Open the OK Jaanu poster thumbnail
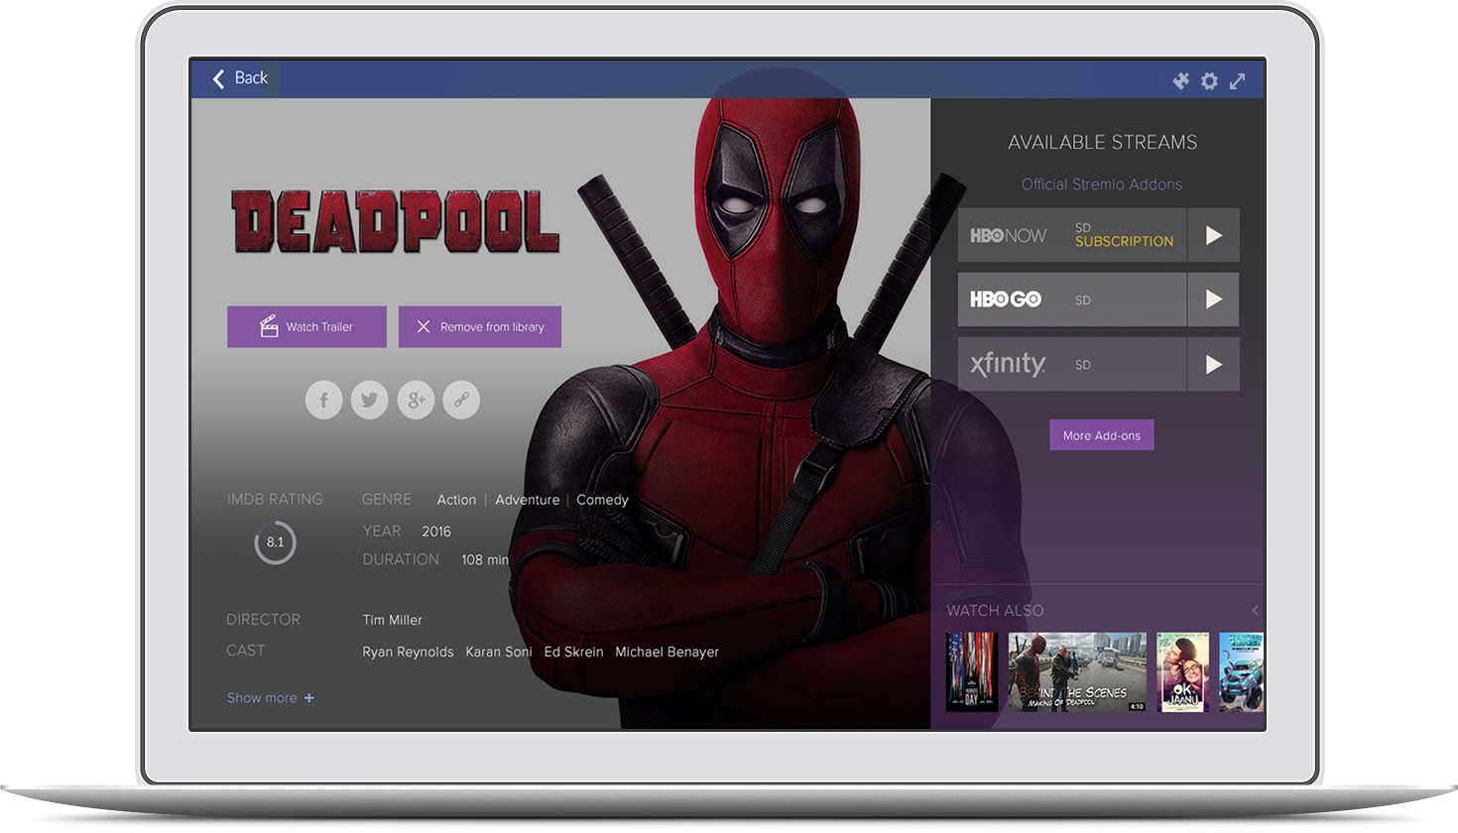This screenshot has height=833, width=1458. click(x=1183, y=672)
